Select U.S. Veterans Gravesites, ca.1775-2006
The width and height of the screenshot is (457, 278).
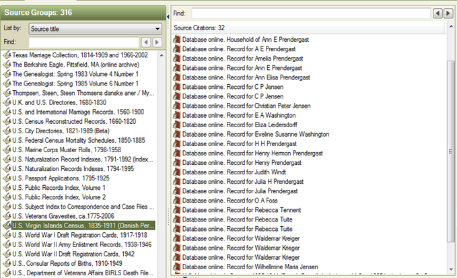click(63, 216)
